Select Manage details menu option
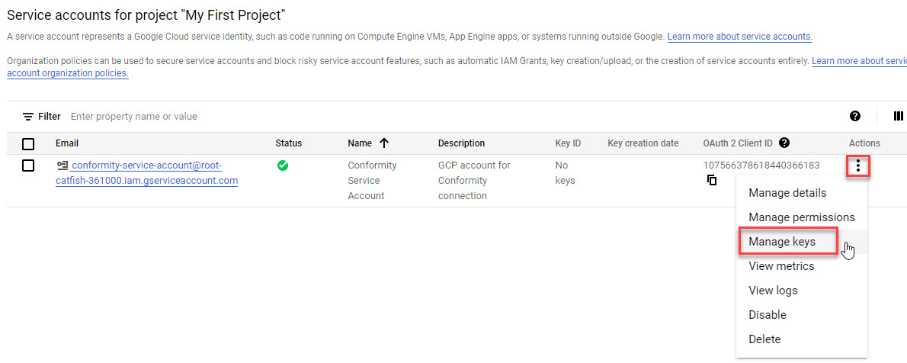This screenshot has height=363, width=907. [787, 193]
